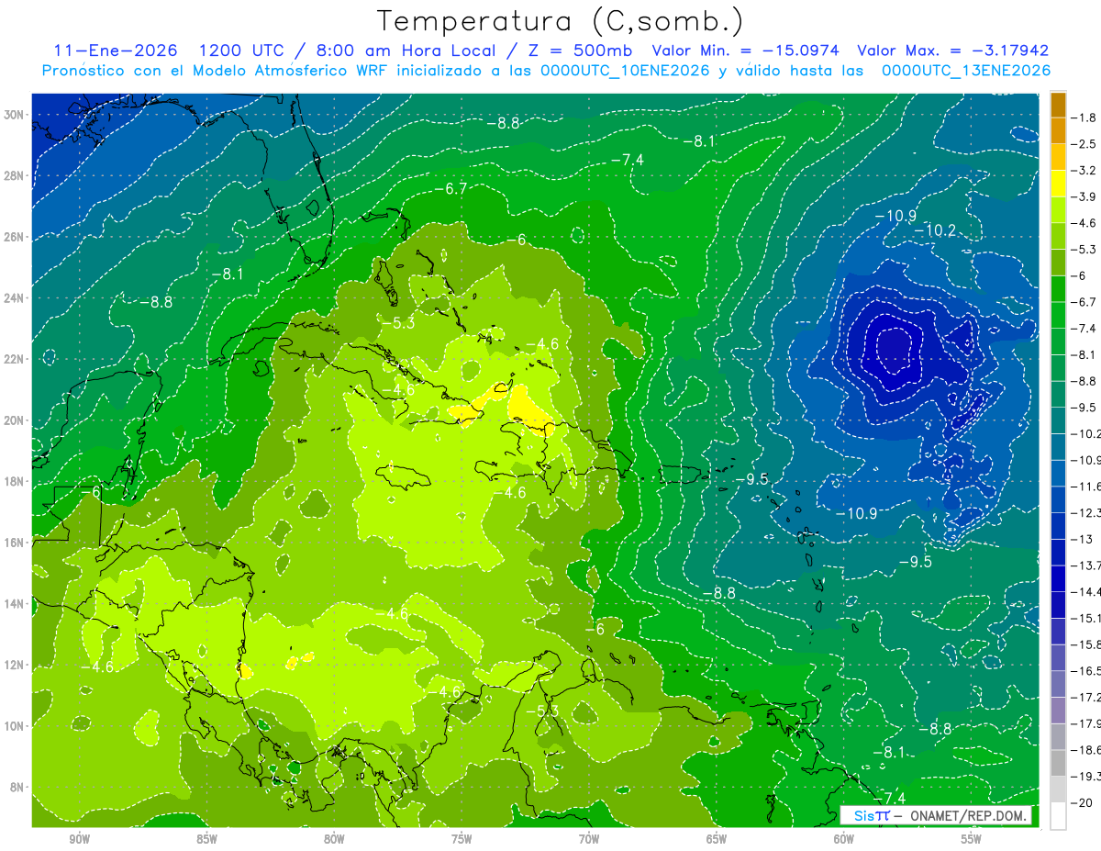
Task: Click the "-3.9" color scale label
Action: click(x=1084, y=196)
